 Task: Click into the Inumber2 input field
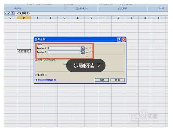click(64, 52)
